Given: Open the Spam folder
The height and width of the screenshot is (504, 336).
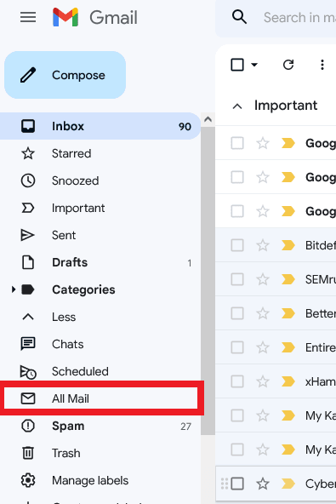Looking at the screenshot, I should (100, 426).
